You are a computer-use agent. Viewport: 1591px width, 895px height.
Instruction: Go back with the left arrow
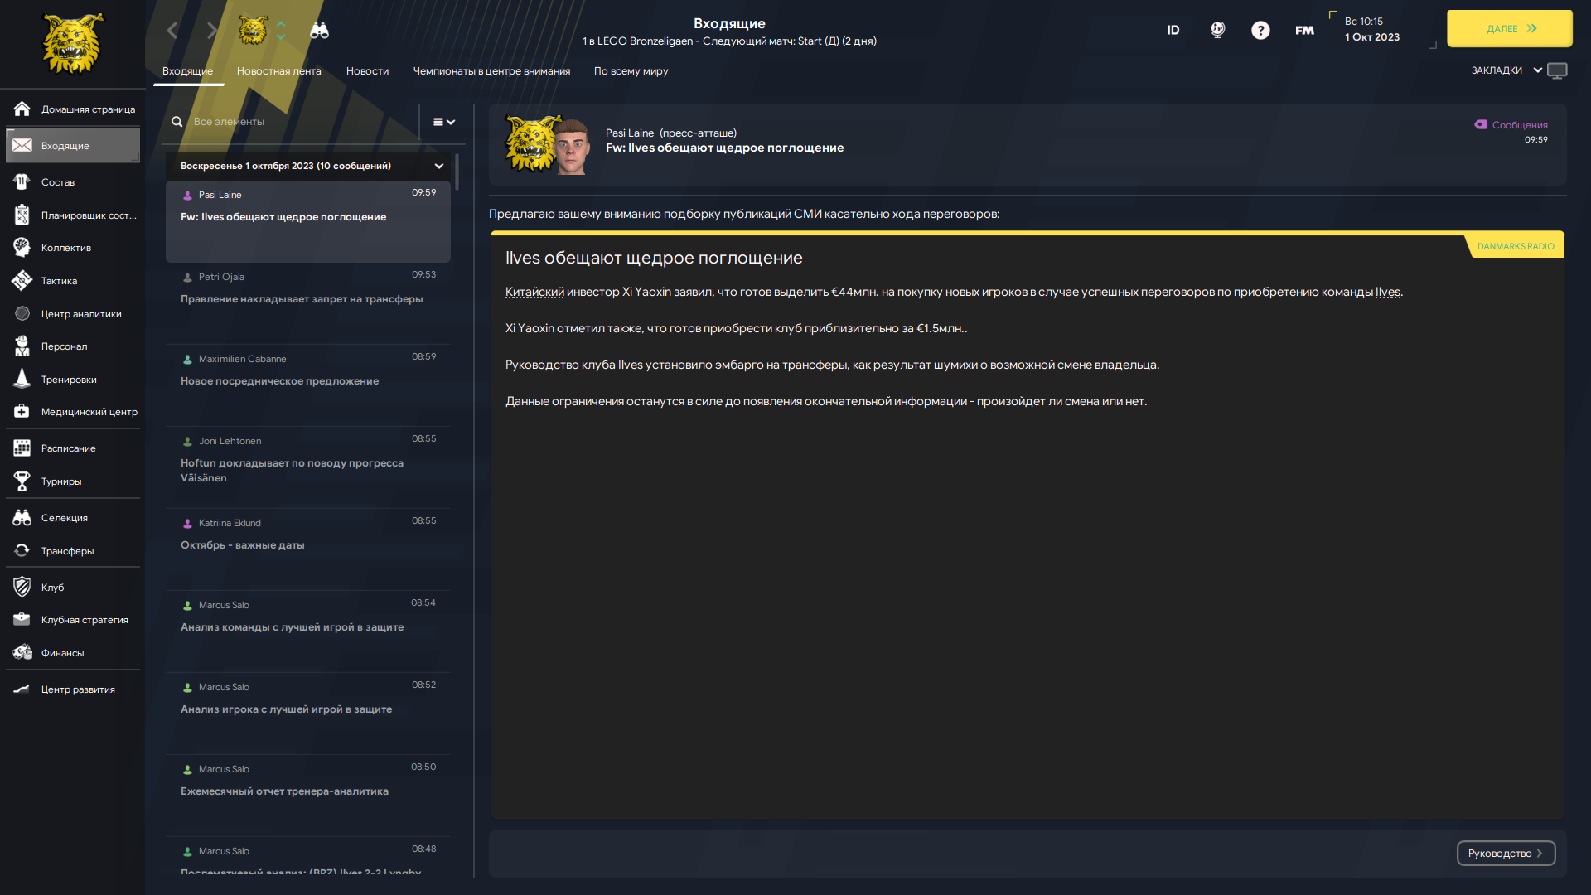[x=172, y=31]
